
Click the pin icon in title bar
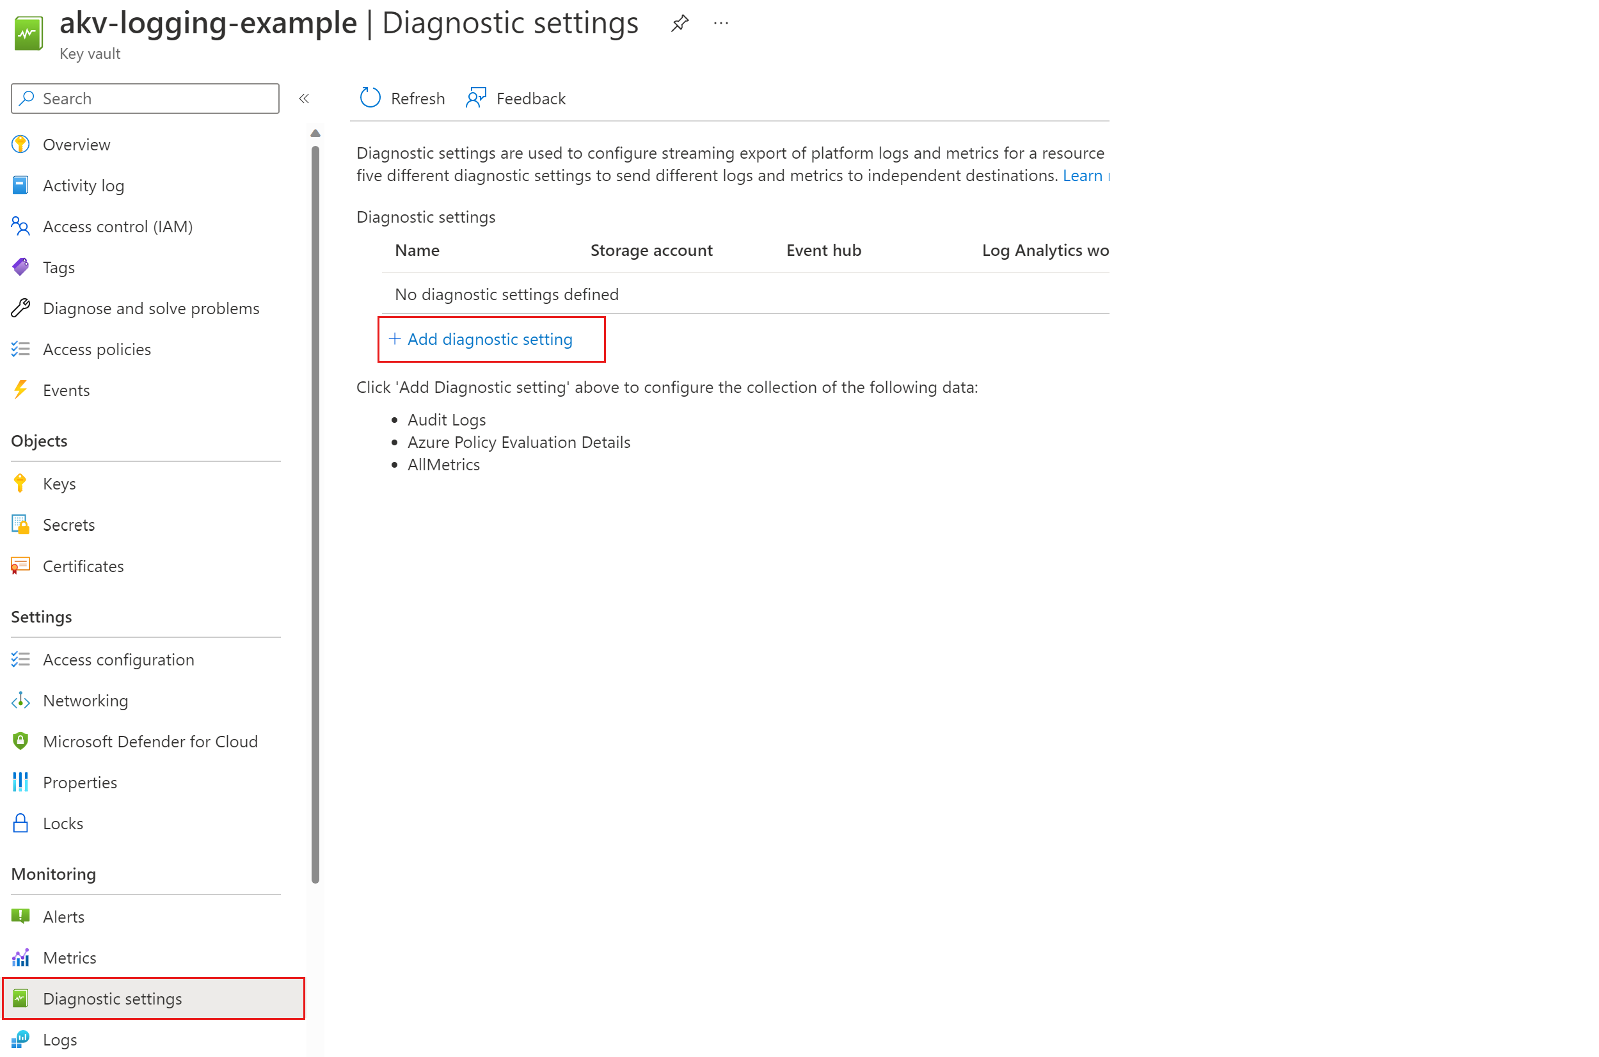(680, 20)
